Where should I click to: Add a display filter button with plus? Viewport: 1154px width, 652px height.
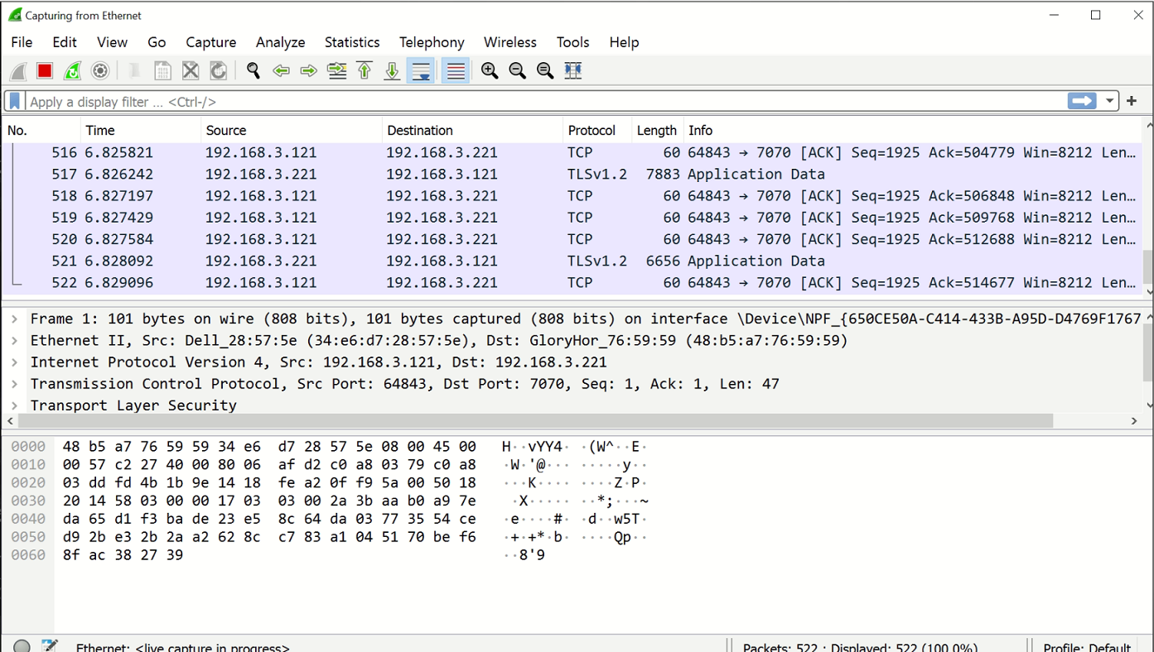(x=1132, y=101)
